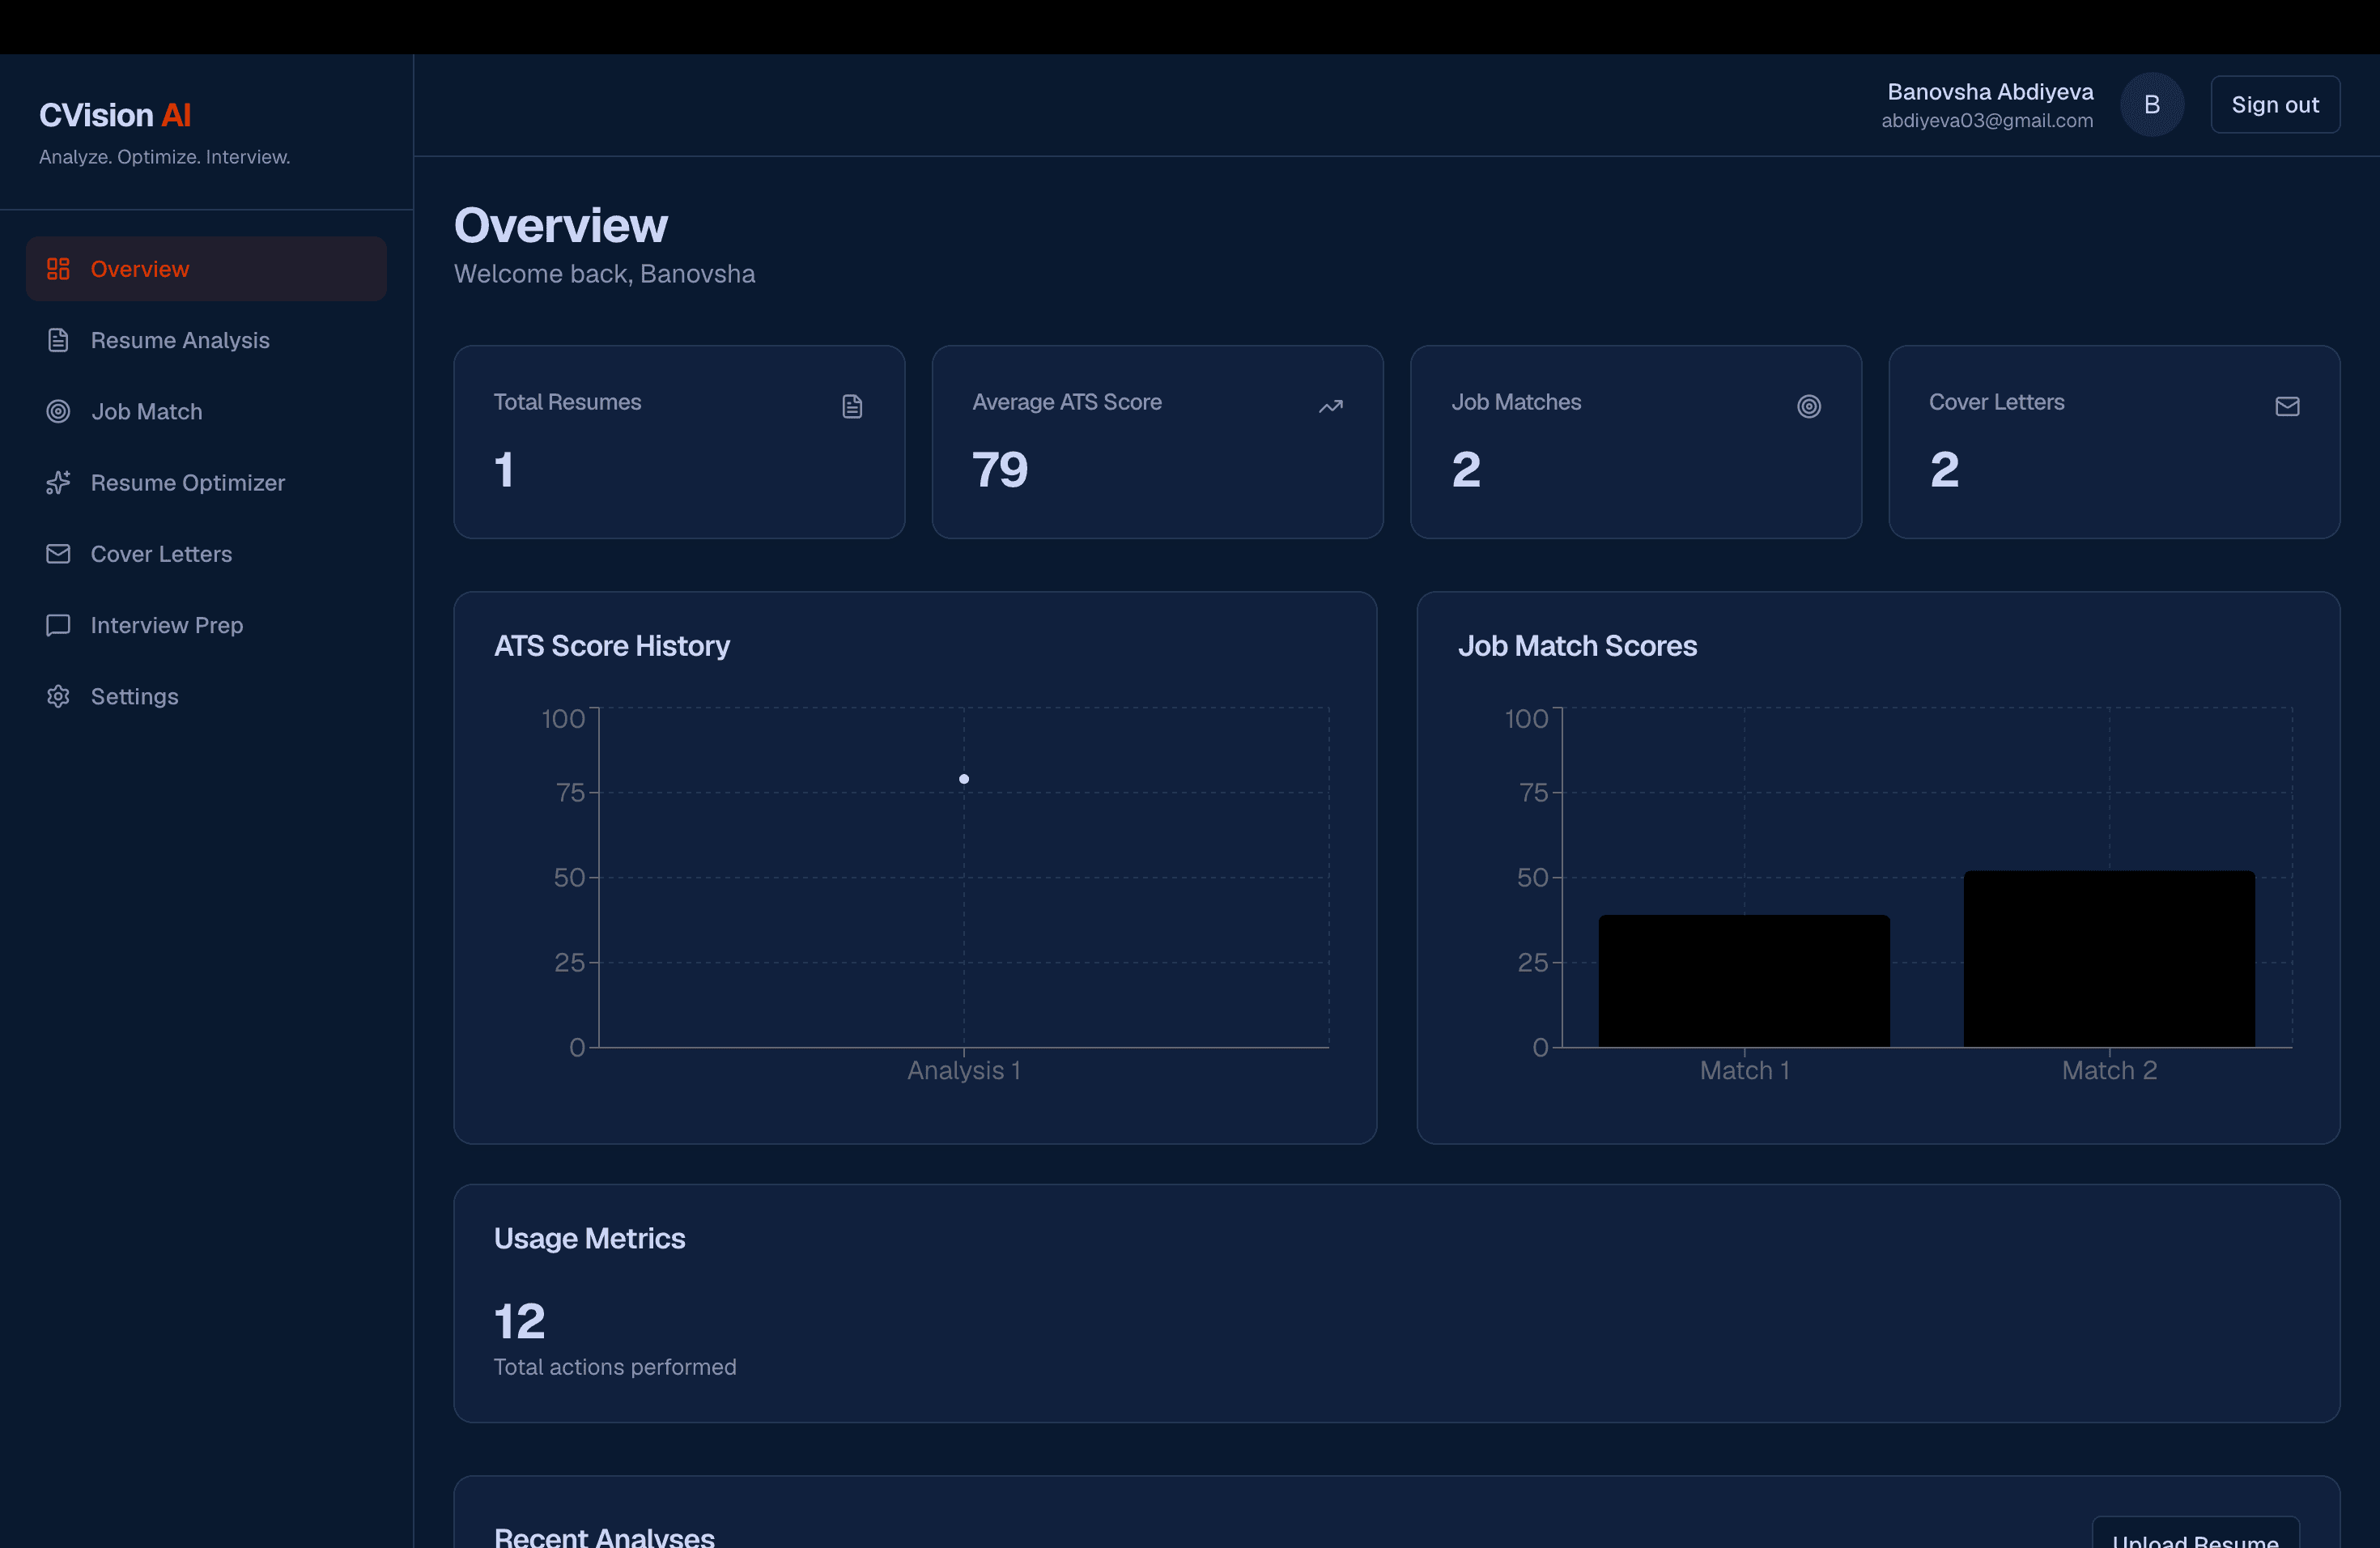Image resolution: width=2380 pixels, height=1548 pixels.
Task: Click the Overview page title
Action: [x=561, y=225]
